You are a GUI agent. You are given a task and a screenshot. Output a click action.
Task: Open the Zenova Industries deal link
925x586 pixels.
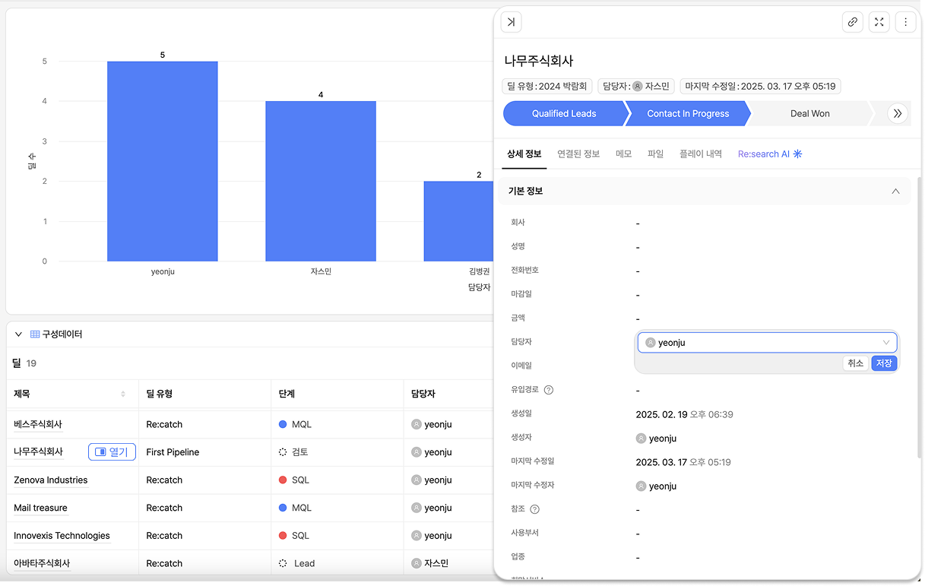point(51,480)
